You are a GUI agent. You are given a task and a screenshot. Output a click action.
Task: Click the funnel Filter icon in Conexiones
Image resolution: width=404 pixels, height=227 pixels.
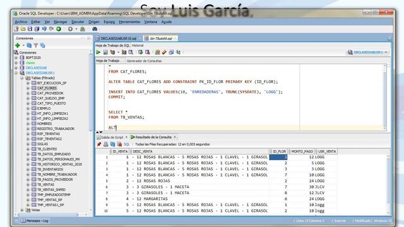tap(36, 45)
